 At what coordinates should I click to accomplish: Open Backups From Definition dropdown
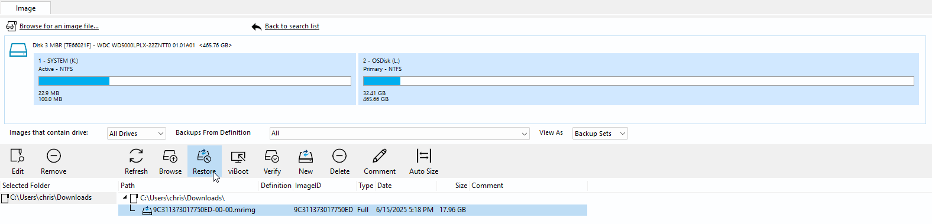399,134
